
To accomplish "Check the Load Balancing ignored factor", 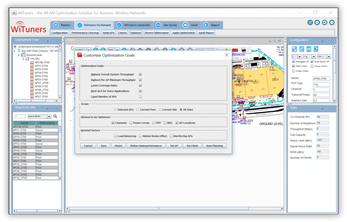I will (x=115, y=136).
